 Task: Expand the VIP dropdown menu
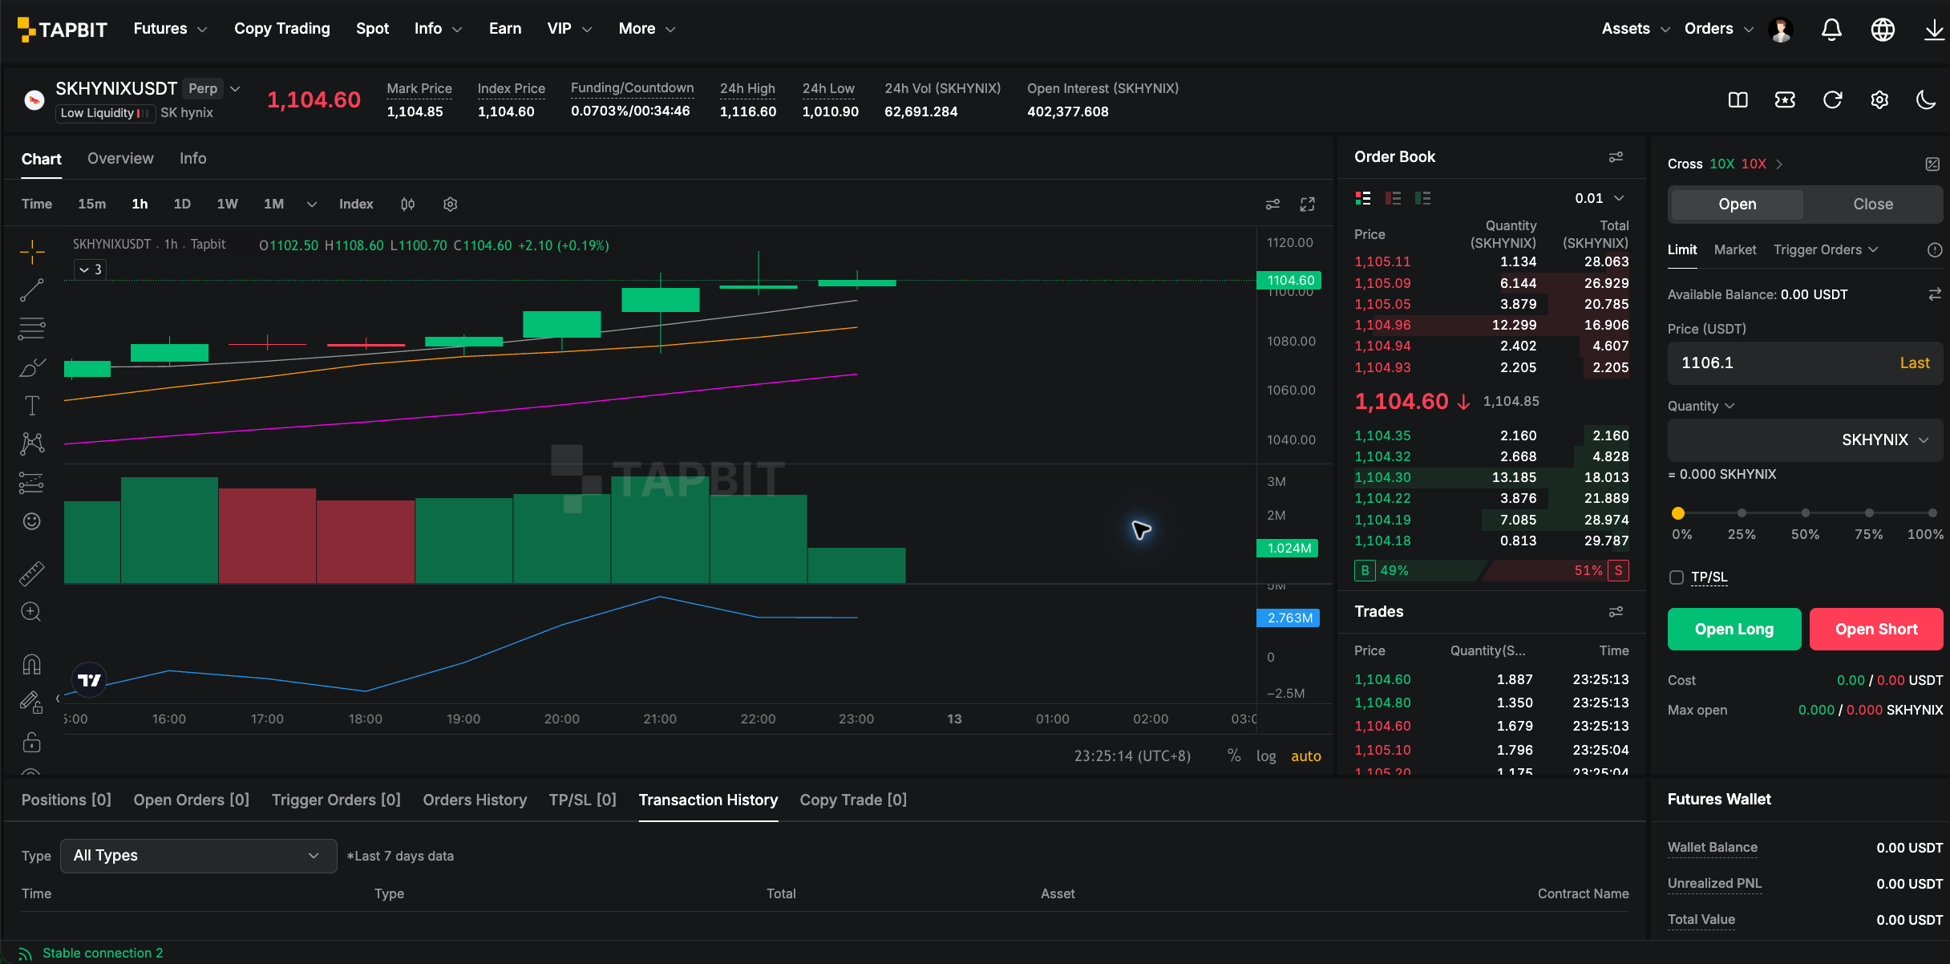pos(569,29)
